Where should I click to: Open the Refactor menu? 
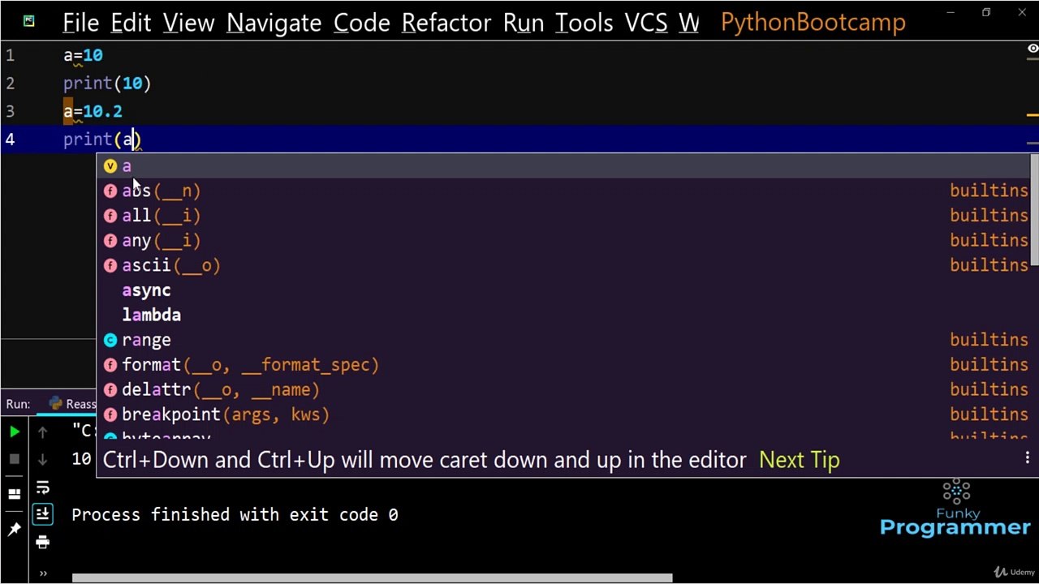tap(446, 23)
